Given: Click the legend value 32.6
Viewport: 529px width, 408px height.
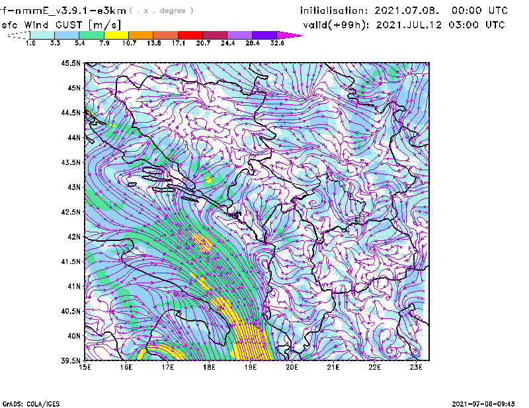Looking at the screenshot, I should pos(277,43).
